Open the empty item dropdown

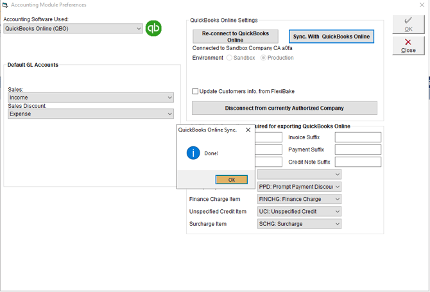(x=299, y=175)
